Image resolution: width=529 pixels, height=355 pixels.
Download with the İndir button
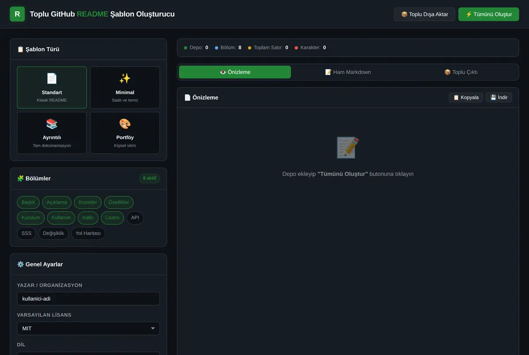(499, 97)
